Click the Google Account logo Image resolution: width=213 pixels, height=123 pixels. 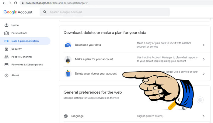click(18, 12)
